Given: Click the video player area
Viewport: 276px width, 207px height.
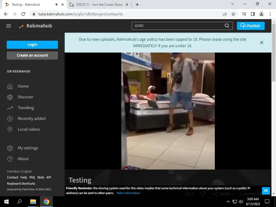Looking at the screenshot, I should (x=168, y=111).
